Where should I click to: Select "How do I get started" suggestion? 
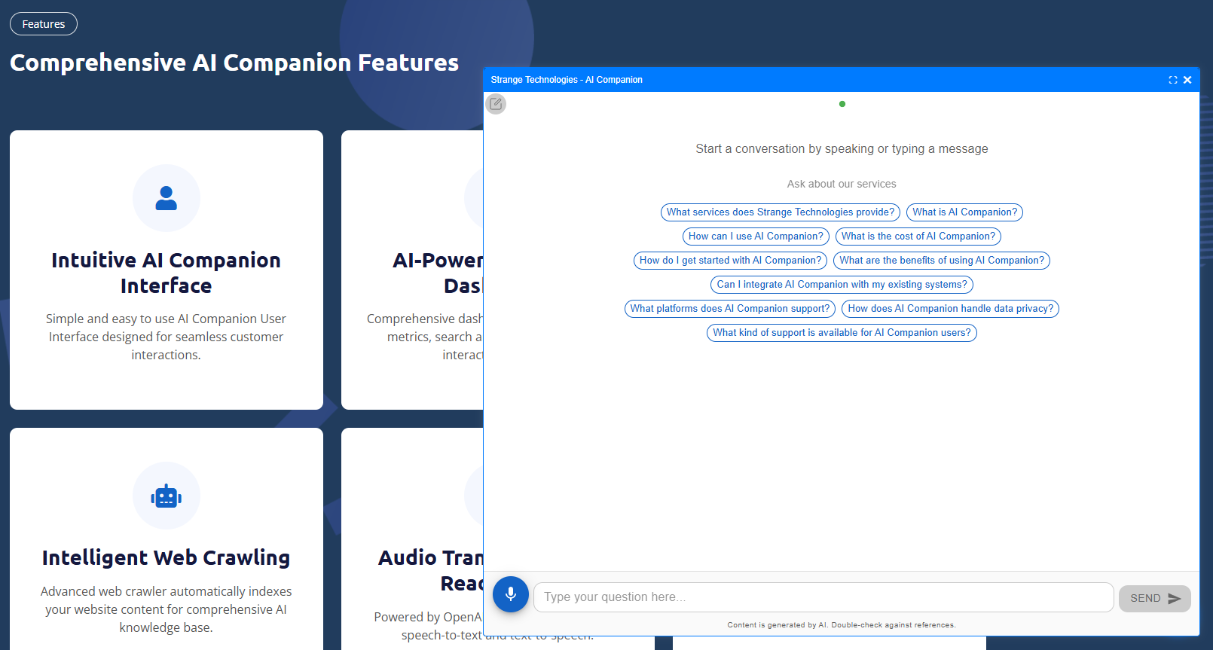click(730, 261)
